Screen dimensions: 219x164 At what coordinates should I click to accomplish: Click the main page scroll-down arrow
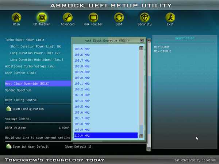click(149, 149)
